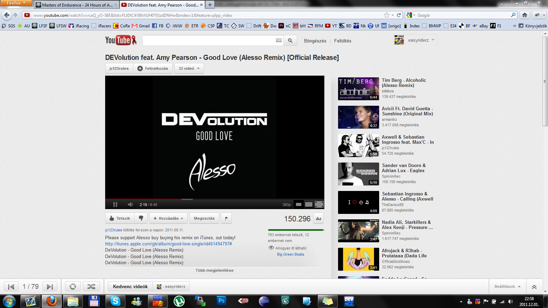Launch Photoshop from the taskbar

pyautogui.click(x=222, y=301)
